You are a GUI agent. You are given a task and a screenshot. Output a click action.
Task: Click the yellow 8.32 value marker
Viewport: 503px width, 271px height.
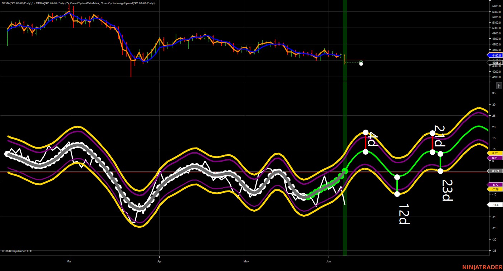[495, 153]
